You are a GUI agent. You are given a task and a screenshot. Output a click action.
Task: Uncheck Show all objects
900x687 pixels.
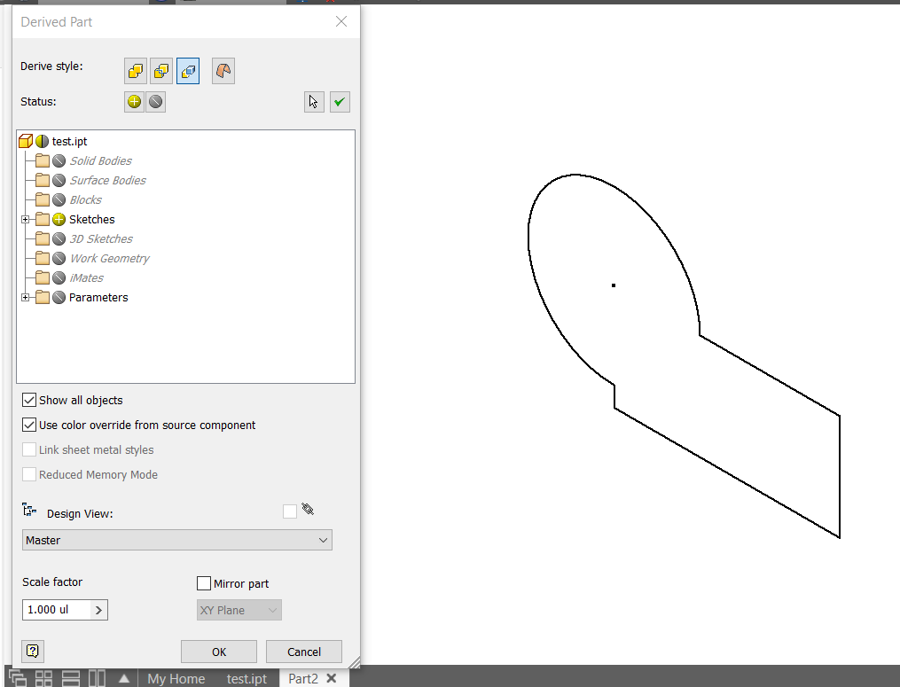(29, 400)
